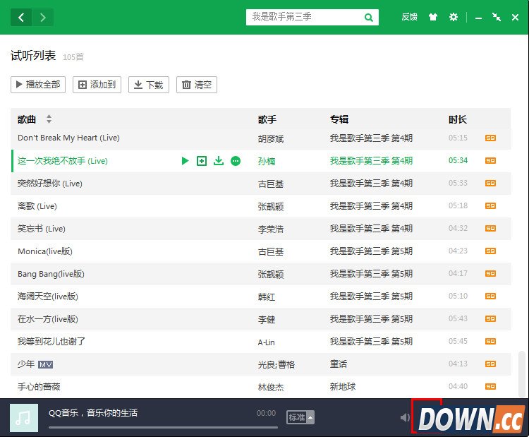Click SQ badge on the 孙楠 row

coord(490,160)
